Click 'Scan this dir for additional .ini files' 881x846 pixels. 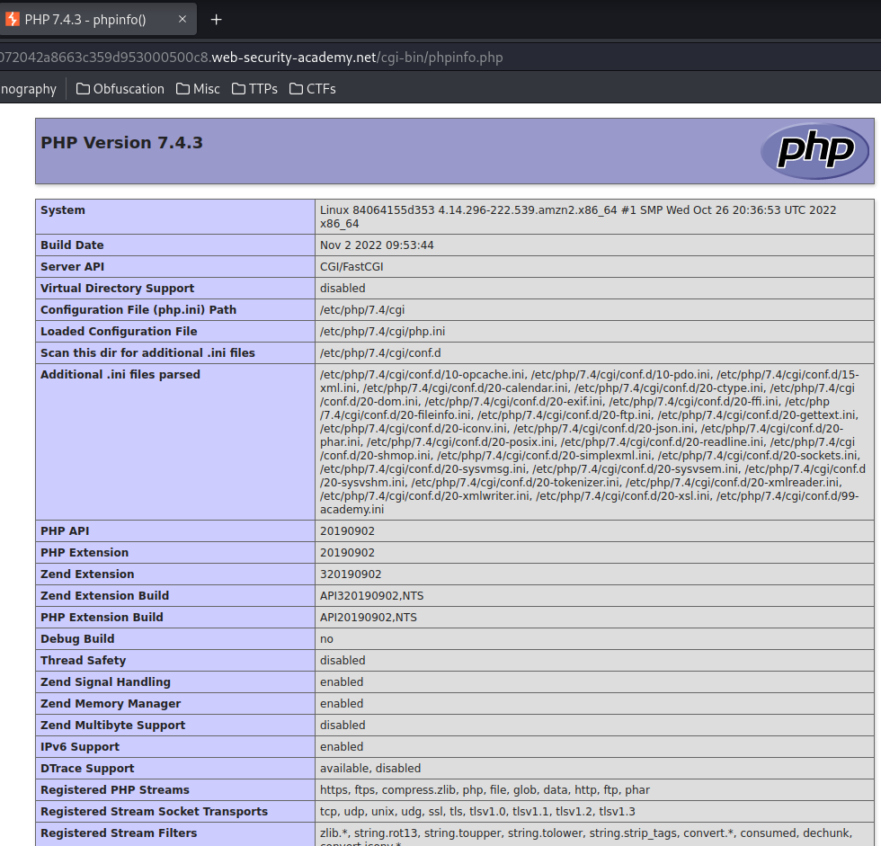[147, 352]
